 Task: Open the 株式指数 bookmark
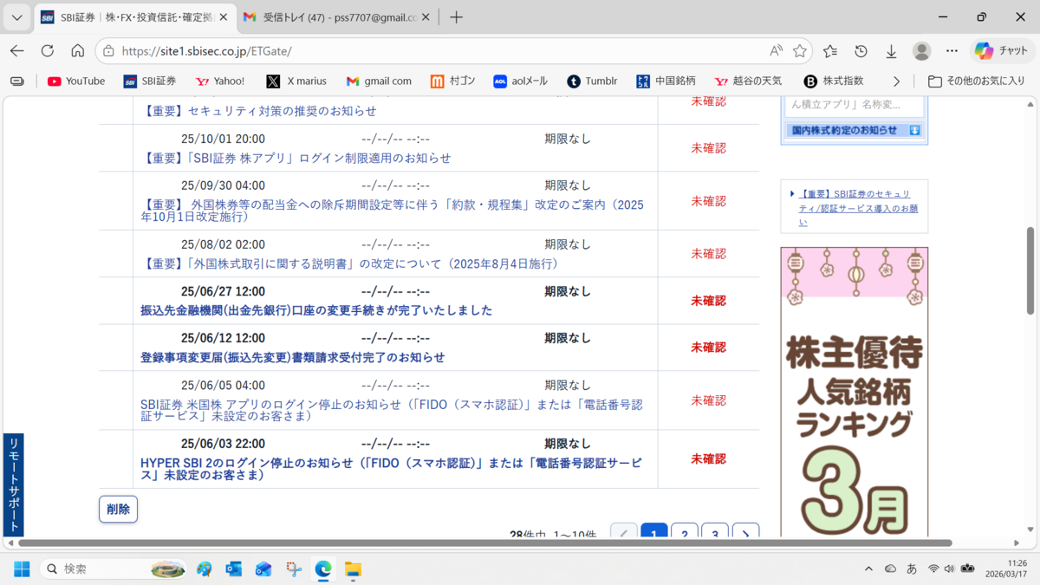[x=834, y=81]
